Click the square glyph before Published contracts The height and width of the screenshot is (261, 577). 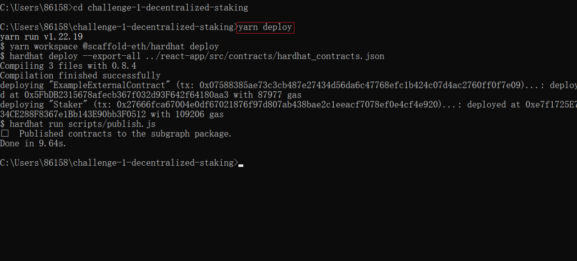(5, 134)
